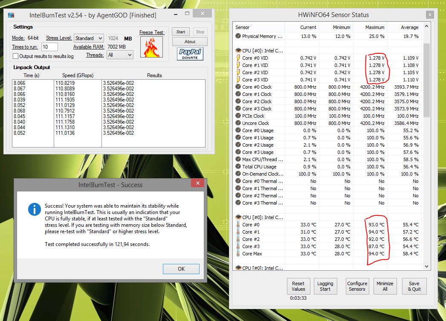Click the Sensor column header
Image resolution: width=446 pixels, height=321 pixels.
[258, 27]
